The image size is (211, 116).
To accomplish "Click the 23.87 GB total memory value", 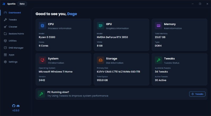I will click(160, 37).
